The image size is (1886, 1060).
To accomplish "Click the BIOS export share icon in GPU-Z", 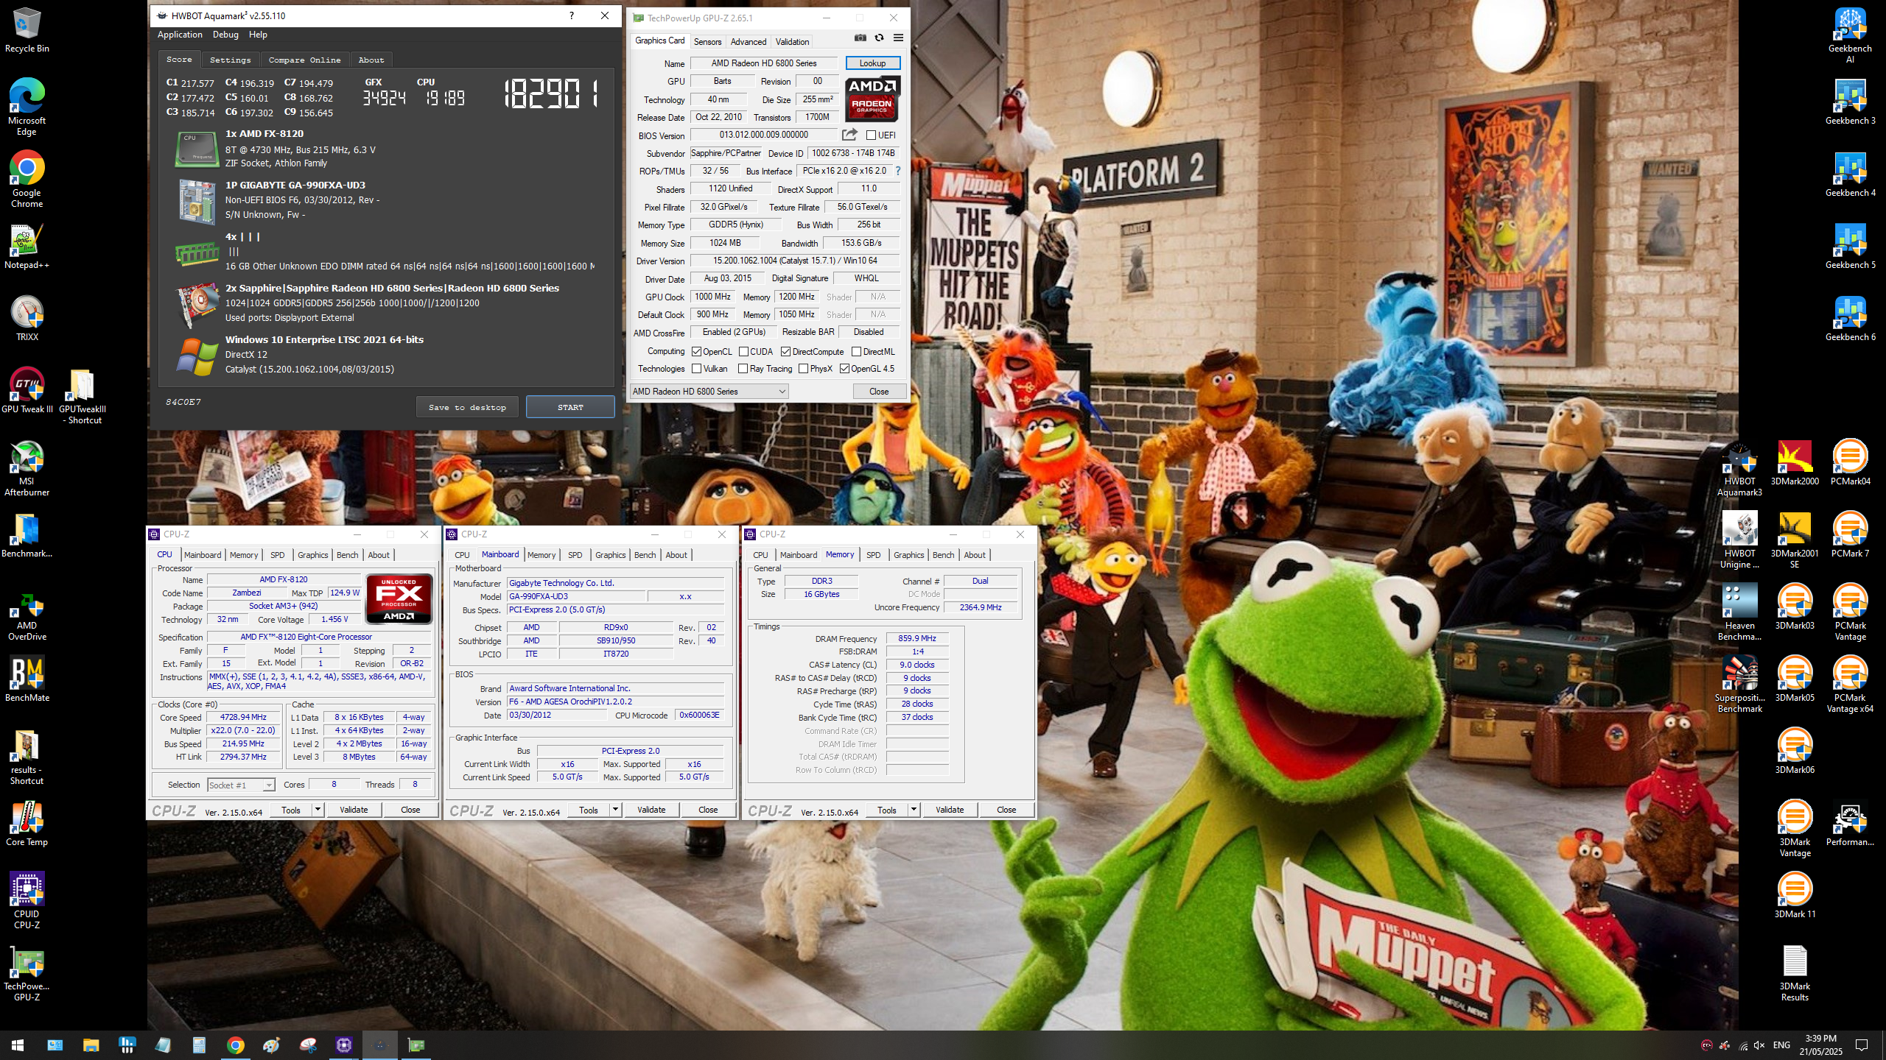I will click(x=849, y=135).
